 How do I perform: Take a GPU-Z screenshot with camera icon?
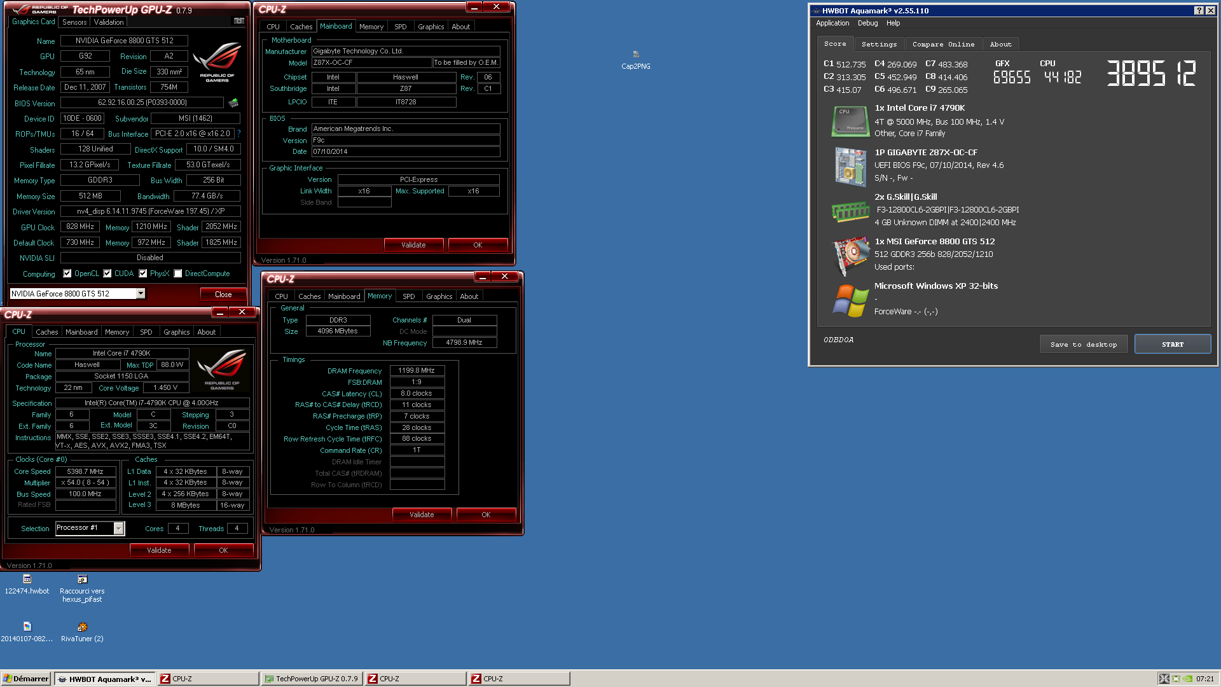coord(239,21)
